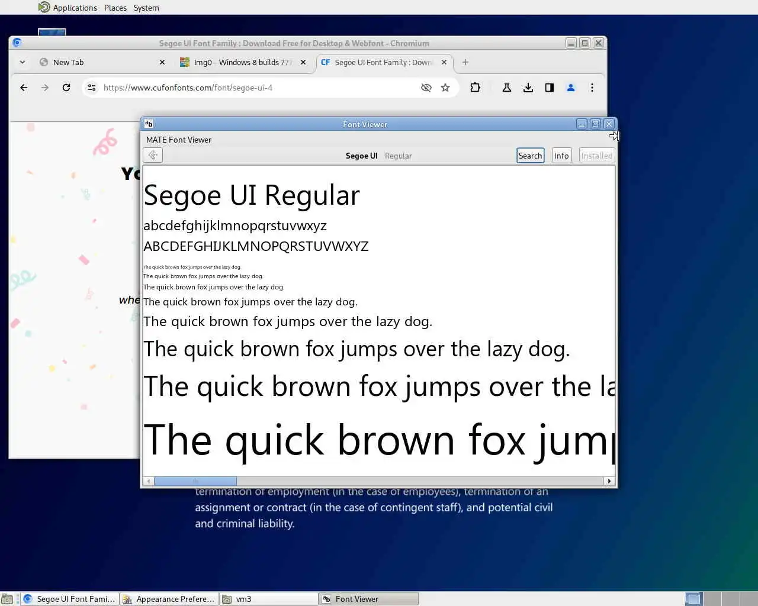Image resolution: width=758 pixels, height=606 pixels.
Task: View site information icon in address bar
Action: tap(92, 88)
